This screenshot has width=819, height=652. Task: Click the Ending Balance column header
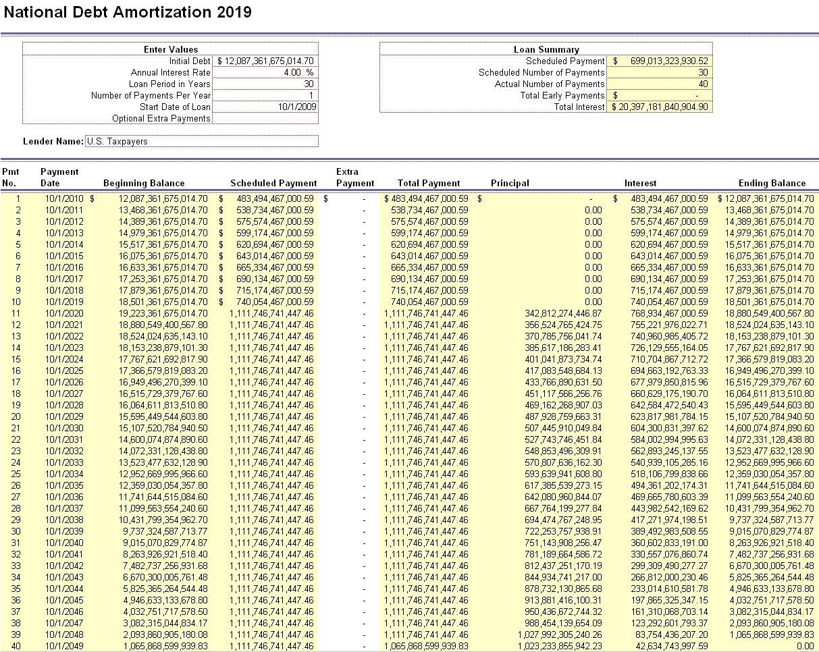(x=772, y=183)
